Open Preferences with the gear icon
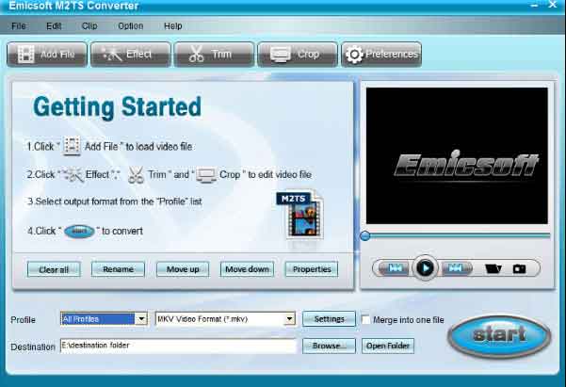The width and height of the screenshot is (566, 387). pyautogui.click(x=381, y=55)
